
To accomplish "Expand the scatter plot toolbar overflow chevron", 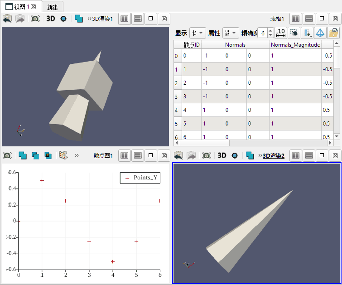I will (77, 155).
